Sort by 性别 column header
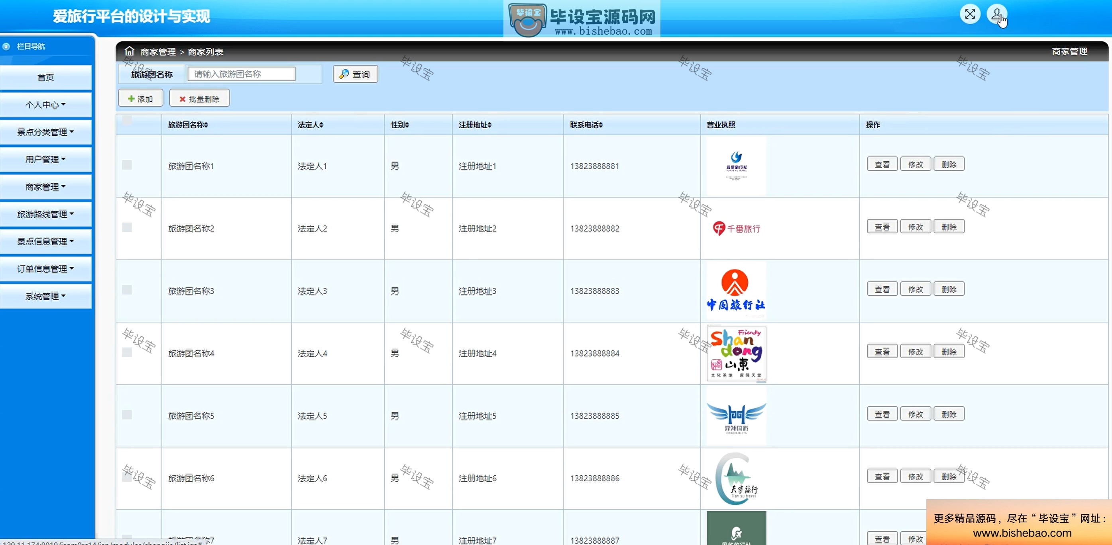Viewport: 1112px width, 545px height. coord(400,125)
